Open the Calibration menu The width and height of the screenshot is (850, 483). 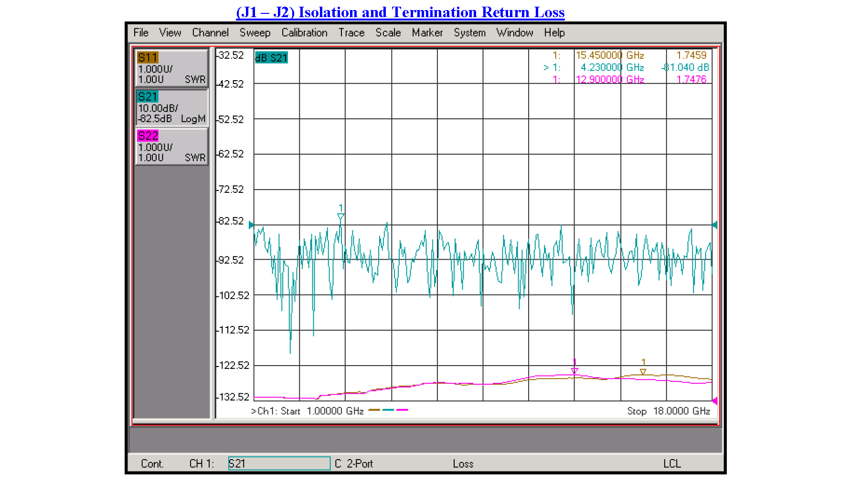pyautogui.click(x=304, y=32)
